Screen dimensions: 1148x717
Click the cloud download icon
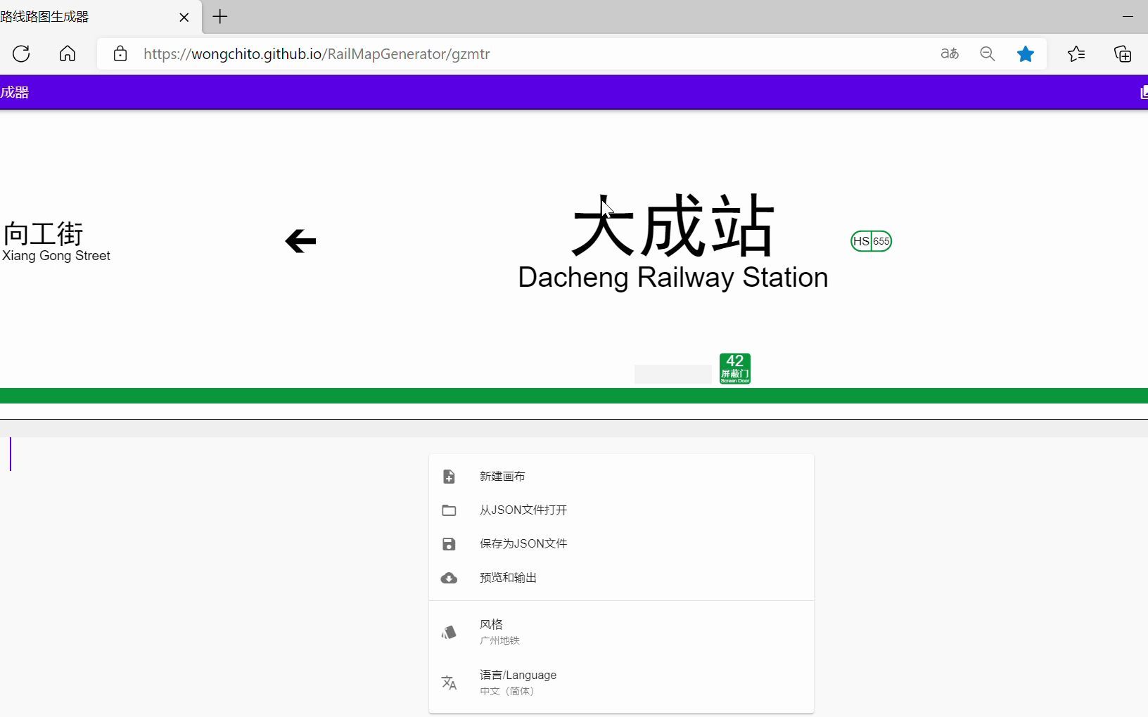pos(449,578)
